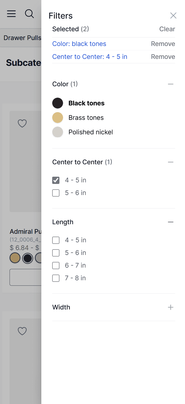Check the Length 7 - 8 in checkbox
This screenshot has height=404, width=185.
point(56,278)
